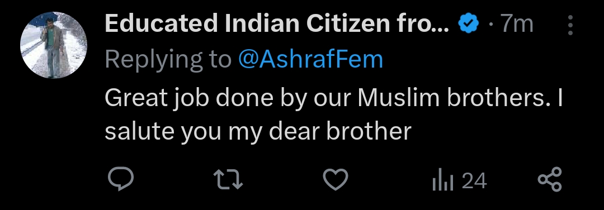View analytics via the bar chart icon

(x=442, y=180)
